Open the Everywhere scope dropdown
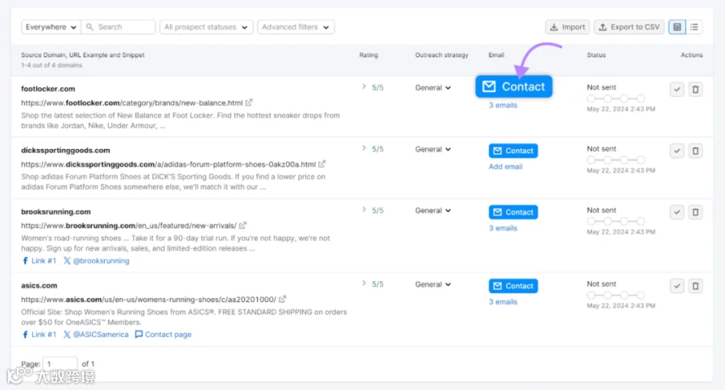The image size is (725, 390). (x=51, y=27)
